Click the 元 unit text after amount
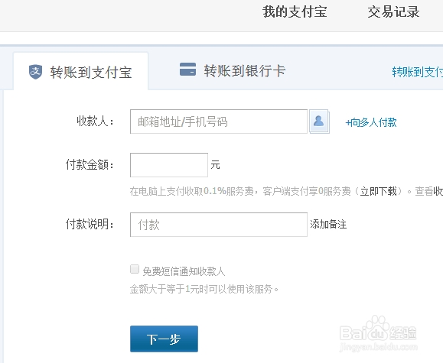This screenshot has width=443, height=363. click(215, 164)
